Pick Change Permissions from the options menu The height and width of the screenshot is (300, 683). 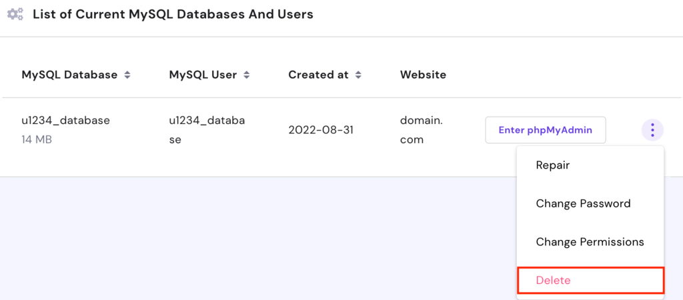[x=590, y=242]
